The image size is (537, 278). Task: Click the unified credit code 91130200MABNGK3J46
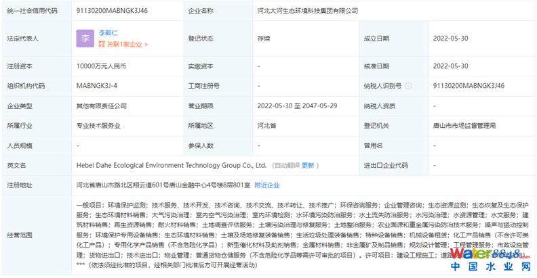pos(112,11)
